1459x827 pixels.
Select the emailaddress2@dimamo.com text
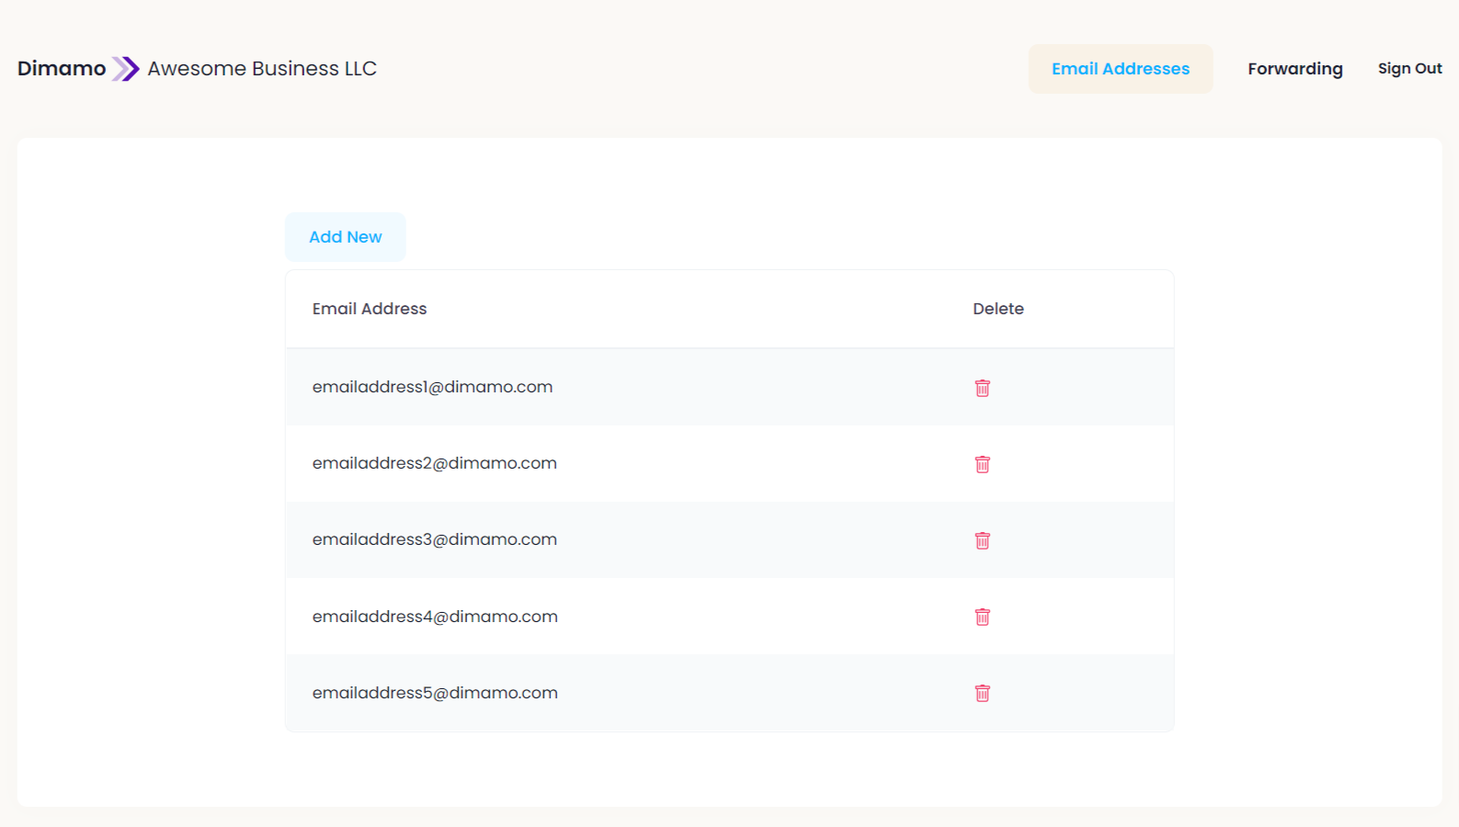(434, 463)
